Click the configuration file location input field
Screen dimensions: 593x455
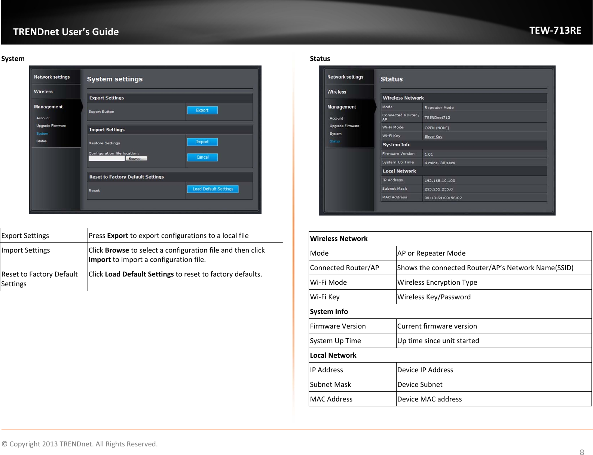tap(107, 159)
